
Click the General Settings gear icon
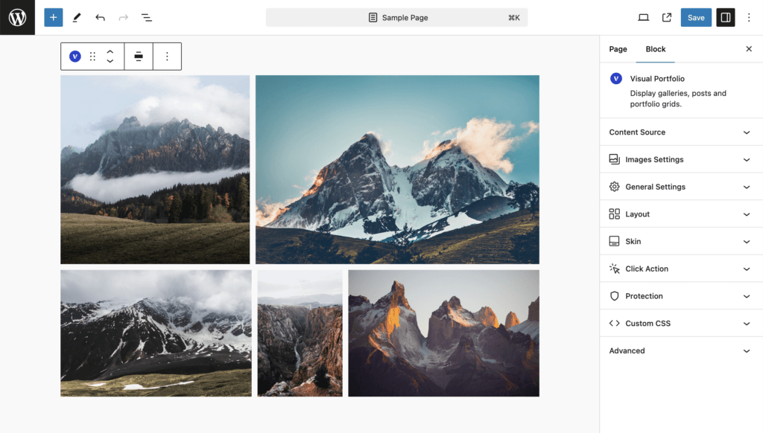pyautogui.click(x=614, y=187)
